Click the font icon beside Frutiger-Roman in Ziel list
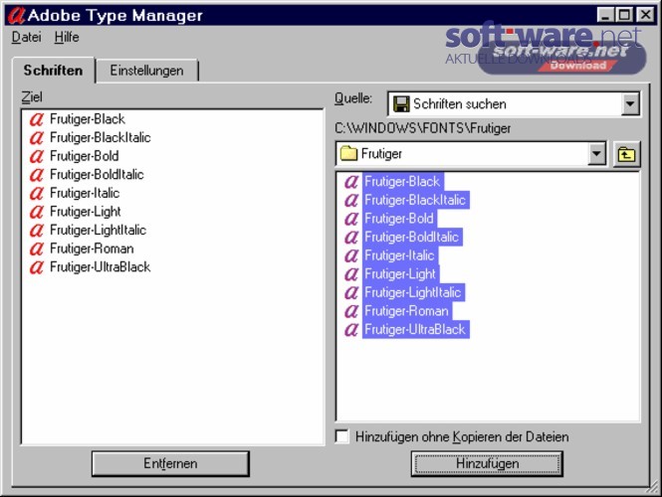Viewport: 662px width, 497px height. tap(37, 248)
